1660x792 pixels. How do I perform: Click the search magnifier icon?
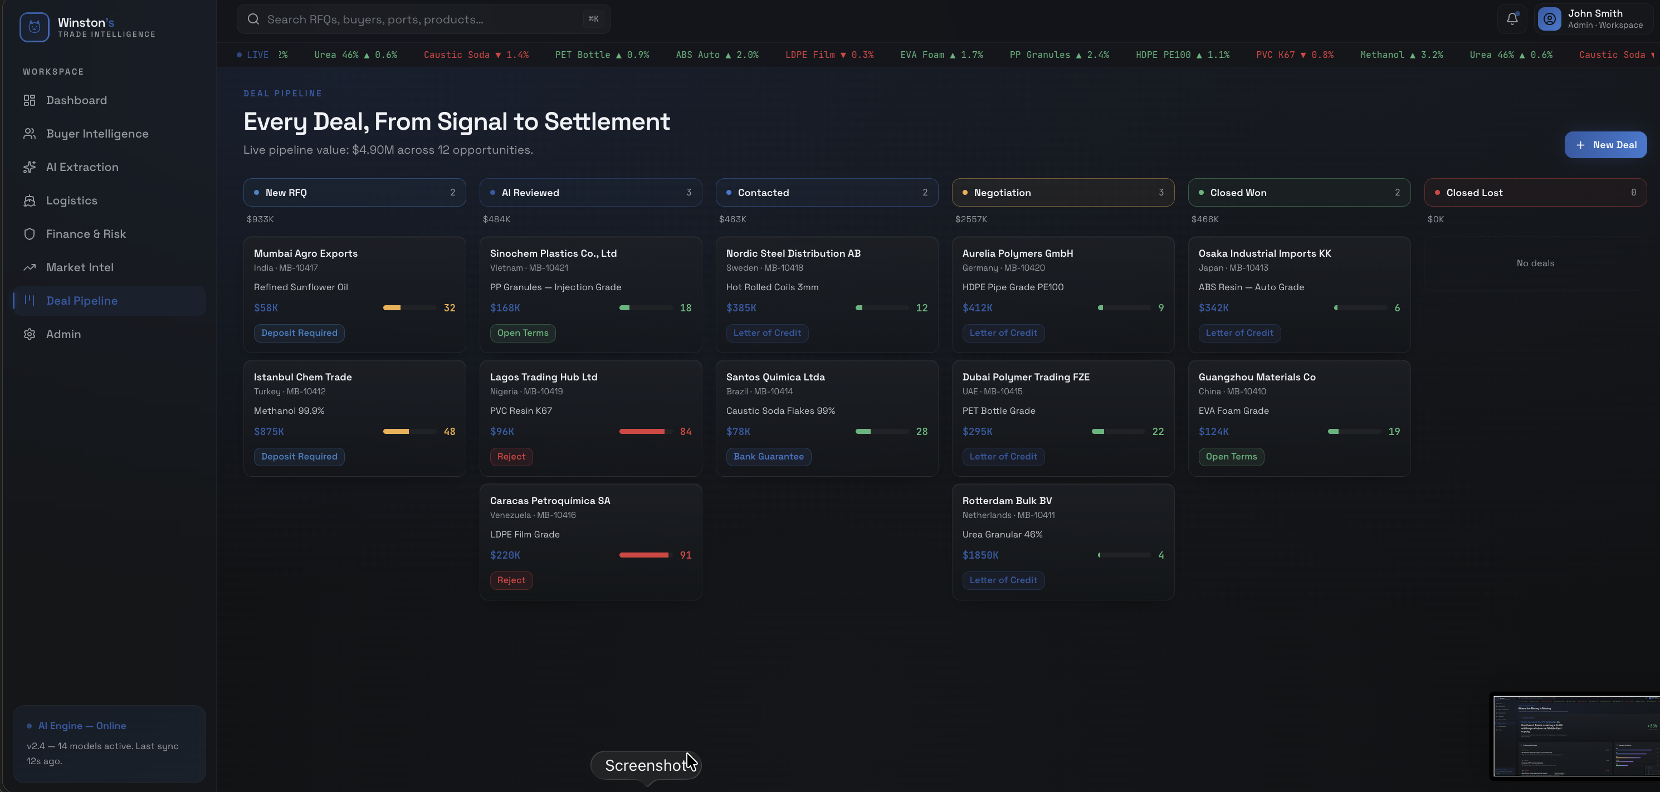pos(253,19)
